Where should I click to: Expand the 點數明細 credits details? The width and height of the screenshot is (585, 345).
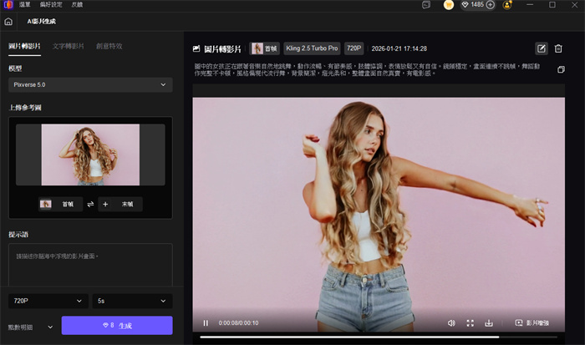(x=49, y=326)
